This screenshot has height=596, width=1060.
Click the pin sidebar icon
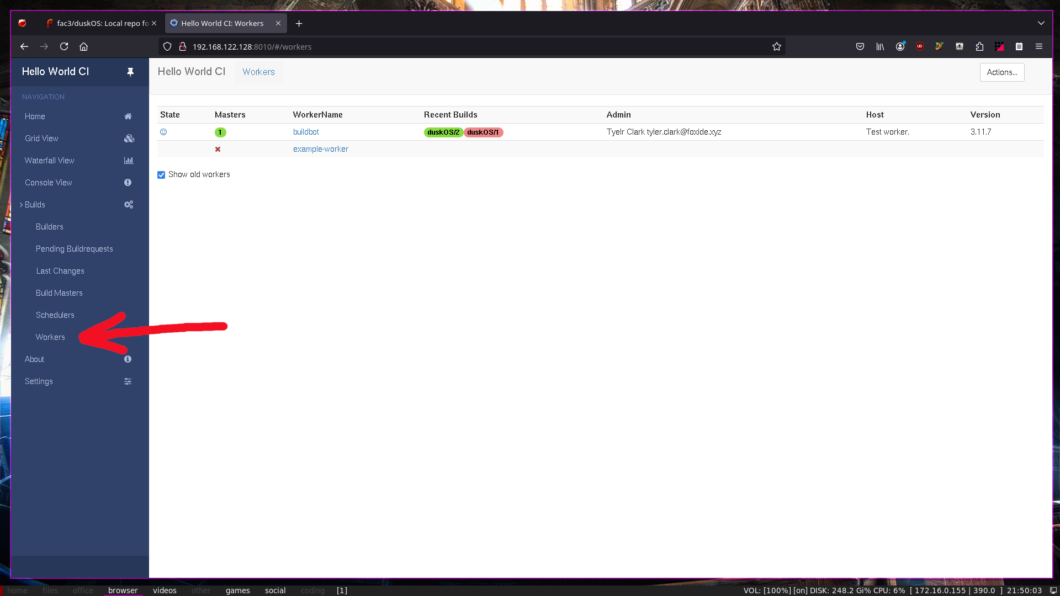[x=130, y=72]
